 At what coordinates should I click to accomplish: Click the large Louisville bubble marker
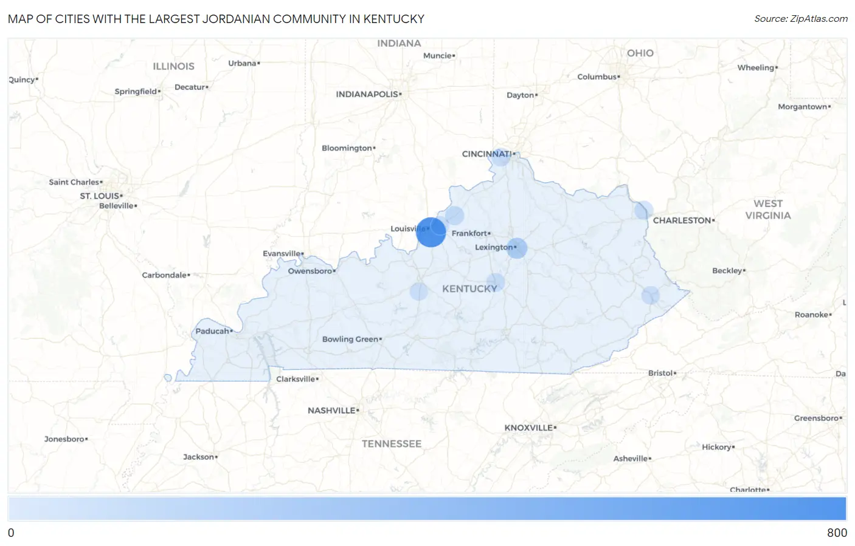(x=431, y=232)
